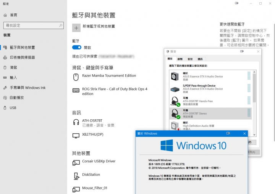Screen dimensions: 275x194
Task: Open 滑鼠 settings page text
Action: click(13, 67)
